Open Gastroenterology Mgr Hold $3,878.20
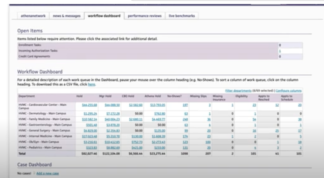 tap(113, 125)
